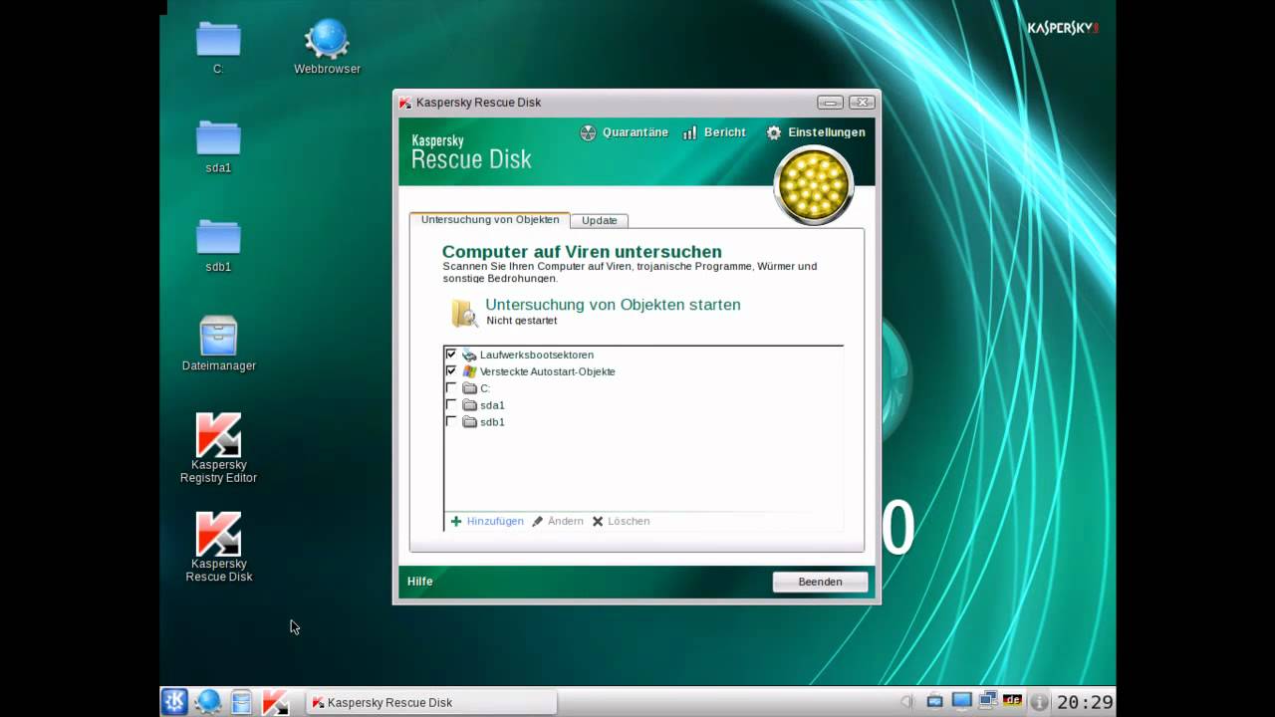Open the Quarantäne section
Image resolution: width=1275 pixels, height=717 pixels.
(x=624, y=132)
